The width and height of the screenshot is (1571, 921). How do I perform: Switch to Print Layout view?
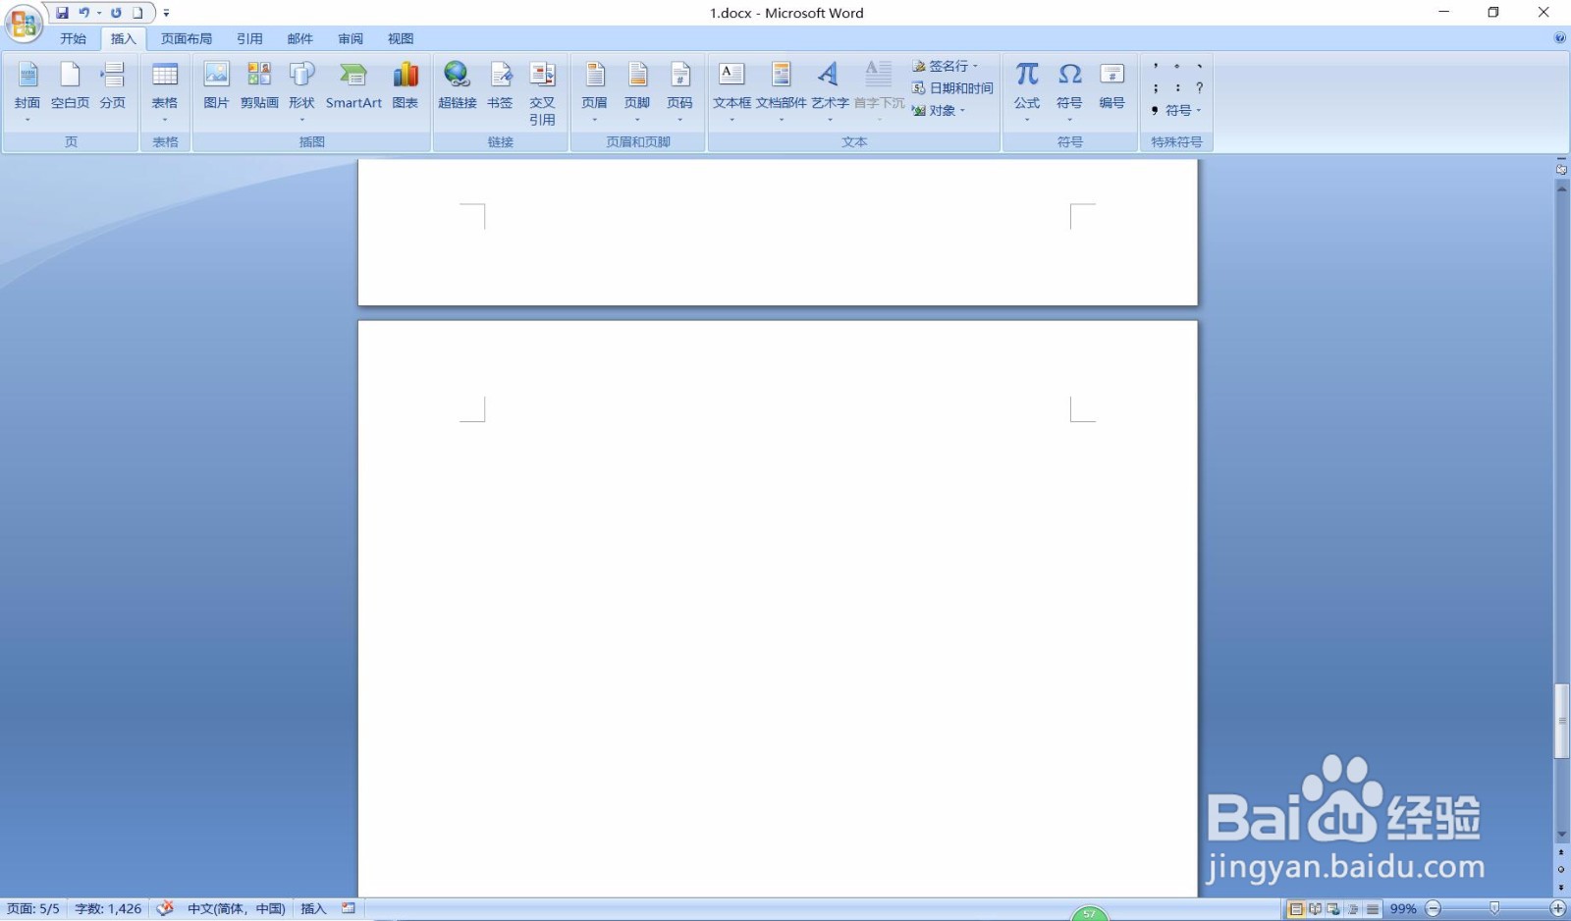(1296, 909)
